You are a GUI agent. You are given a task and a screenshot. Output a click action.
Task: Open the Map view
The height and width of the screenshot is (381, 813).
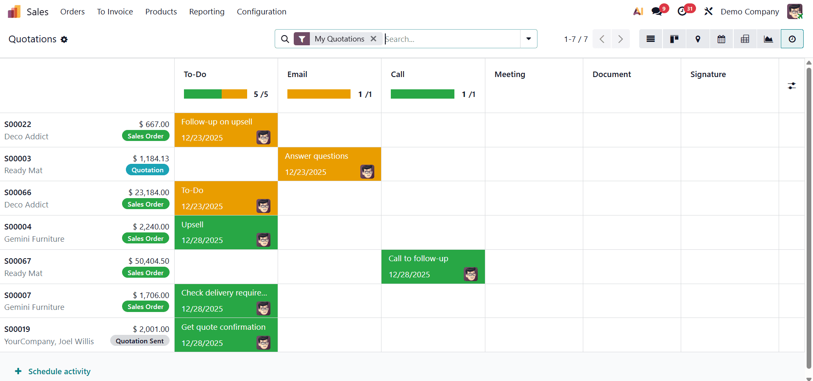(x=697, y=39)
